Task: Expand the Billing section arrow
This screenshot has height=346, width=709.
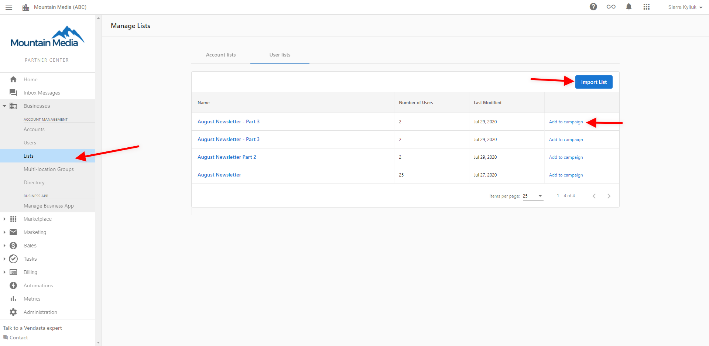Action: pos(4,272)
